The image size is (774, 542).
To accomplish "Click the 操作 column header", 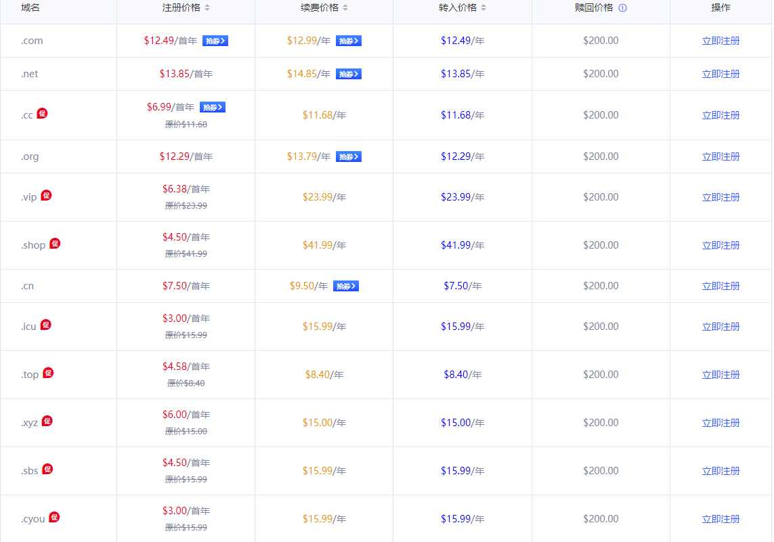I will click(721, 8).
